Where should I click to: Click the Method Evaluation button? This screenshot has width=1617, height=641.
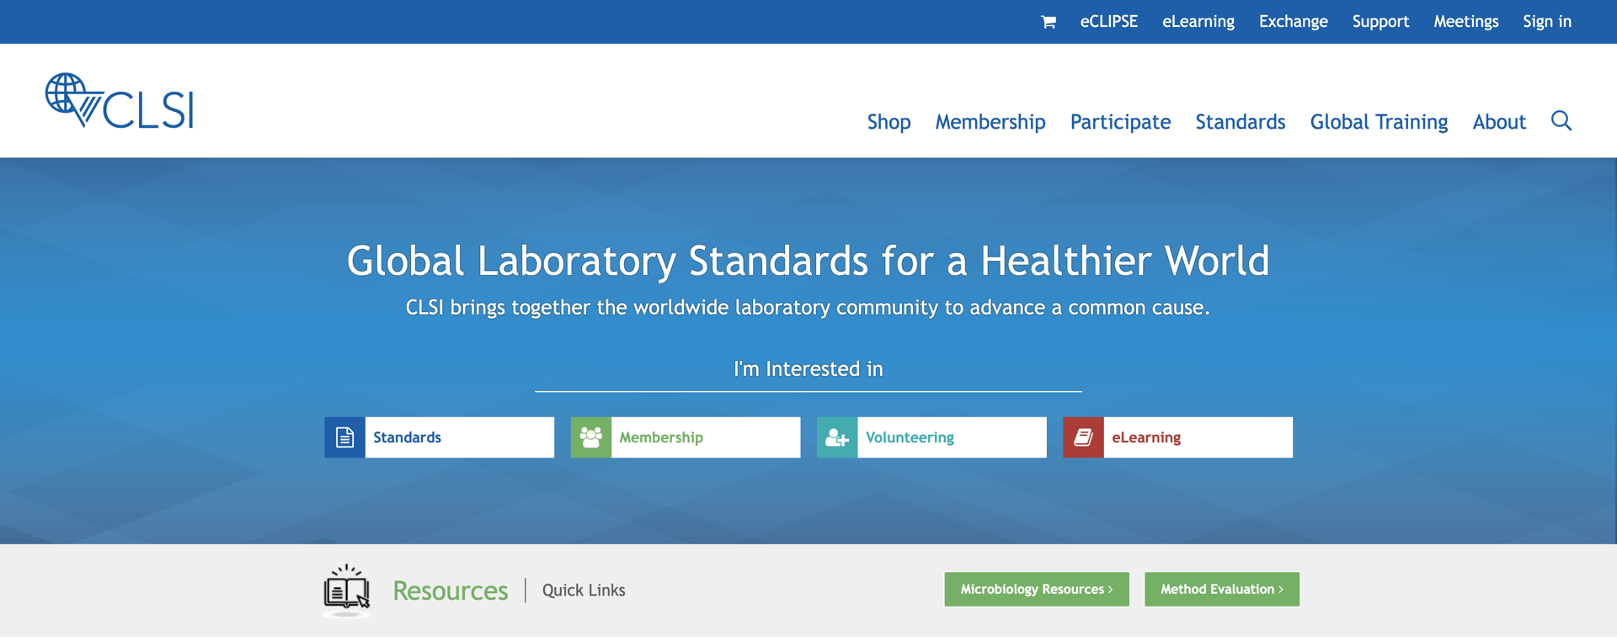(x=1222, y=589)
